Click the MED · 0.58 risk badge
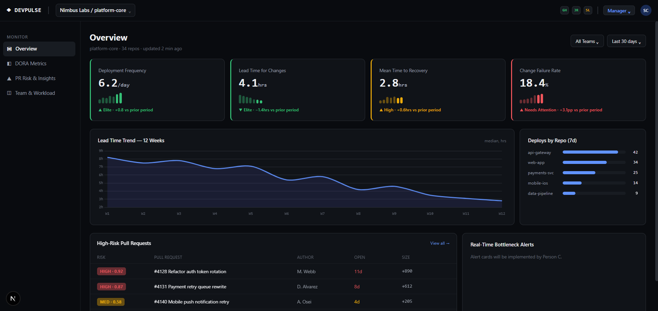The width and height of the screenshot is (658, 311). [111, 302]
